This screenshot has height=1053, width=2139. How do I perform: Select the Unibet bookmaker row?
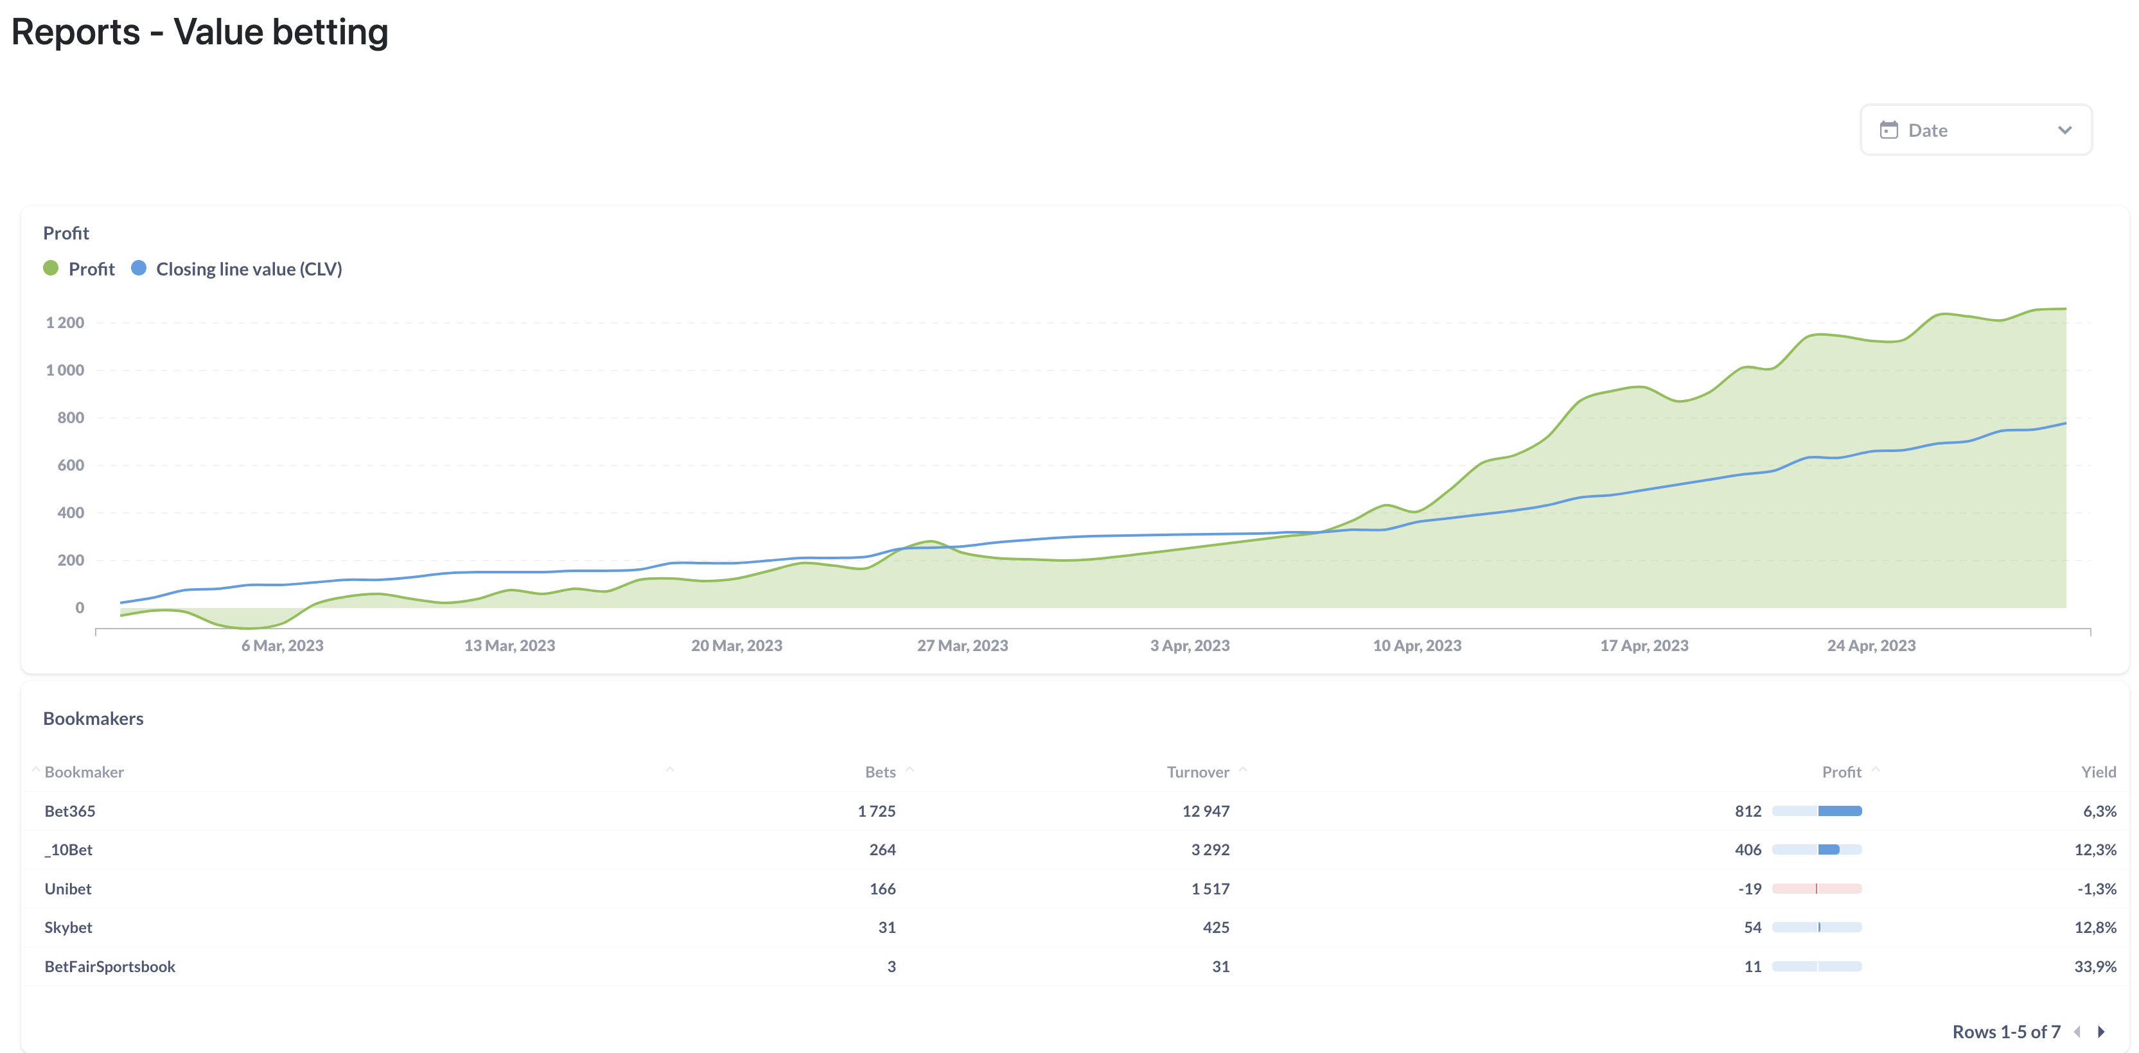[x=1075, y=889]
